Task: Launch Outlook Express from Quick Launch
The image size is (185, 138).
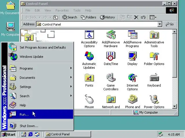Action: pyautogui.click(x=37, y=134)
